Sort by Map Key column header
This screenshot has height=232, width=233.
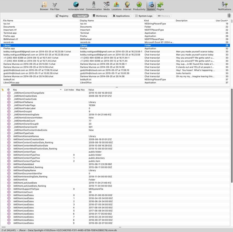(80, 90)
